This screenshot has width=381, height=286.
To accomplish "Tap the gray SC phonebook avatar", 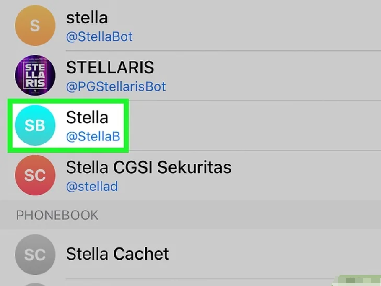I will click(x=35, y=254).
